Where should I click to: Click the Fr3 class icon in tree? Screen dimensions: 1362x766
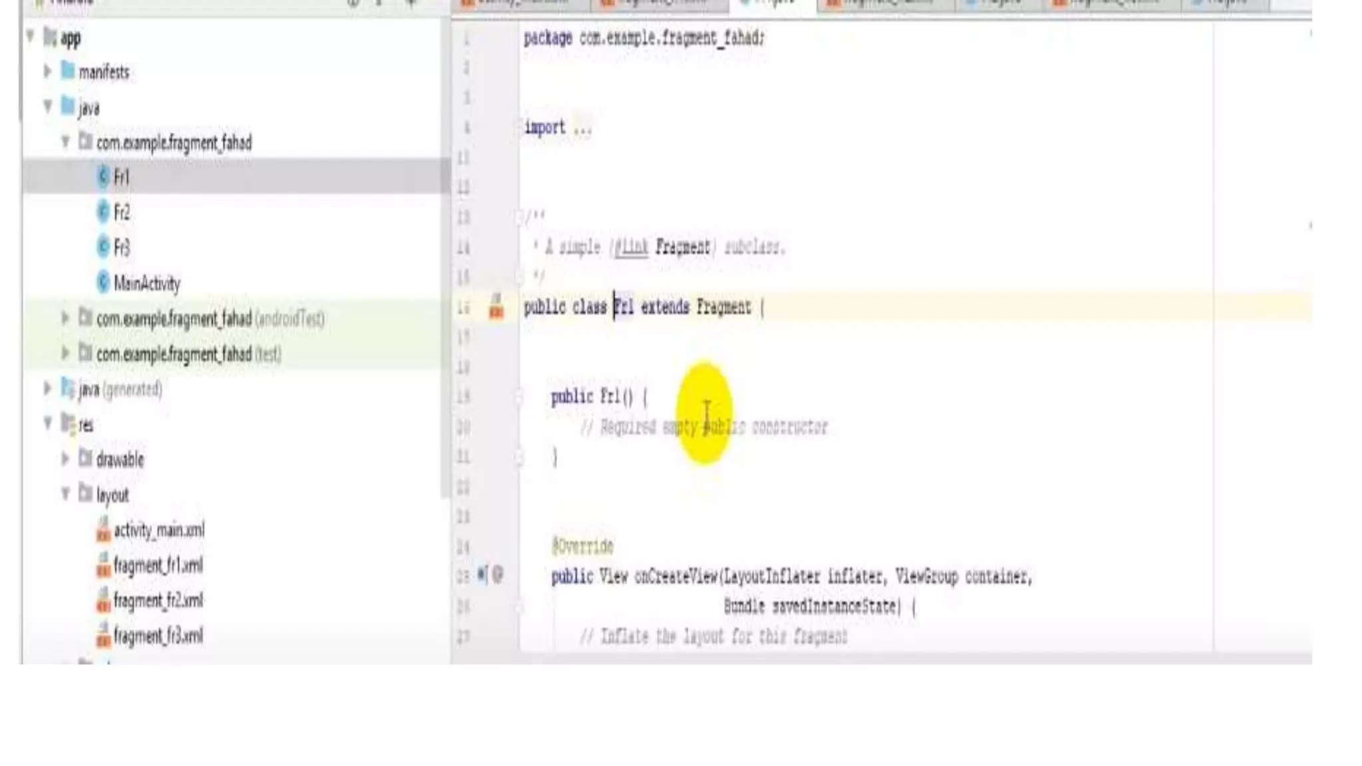pos(103,247)
